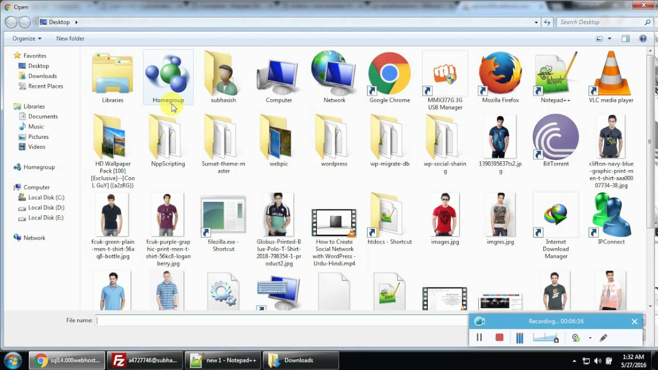The height and width of the screenshot is (370, 658).
Task: Click the Forward navigation button
Action: (25, 22)
